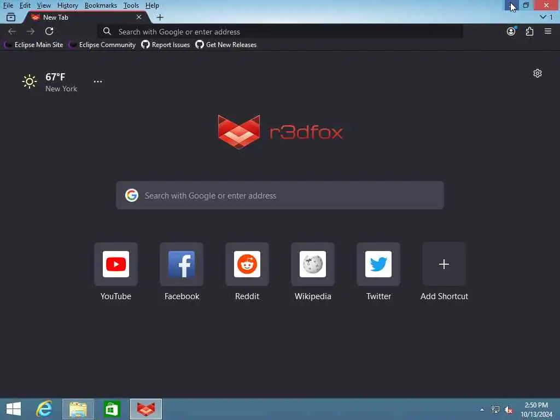Open the hamburger application menu

pos(548,31)
